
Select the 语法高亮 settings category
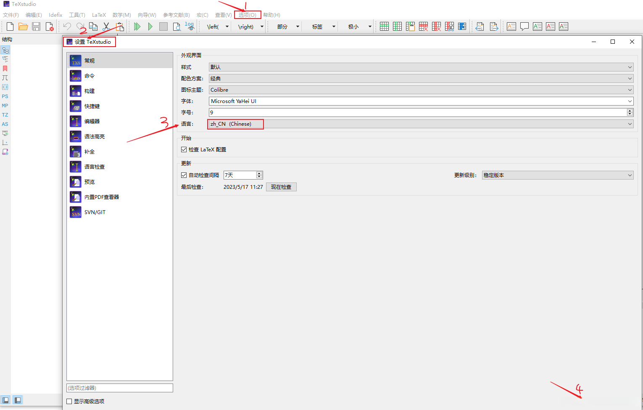coord(120,136)
